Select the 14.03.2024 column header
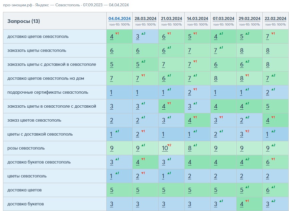 tap(197, 19)
